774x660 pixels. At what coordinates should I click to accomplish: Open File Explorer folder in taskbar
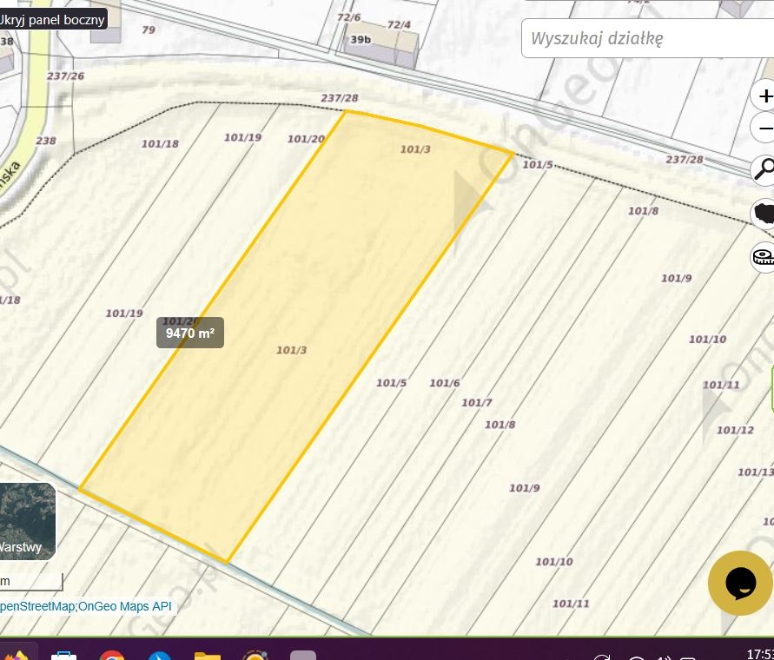(x=208, y=656)
